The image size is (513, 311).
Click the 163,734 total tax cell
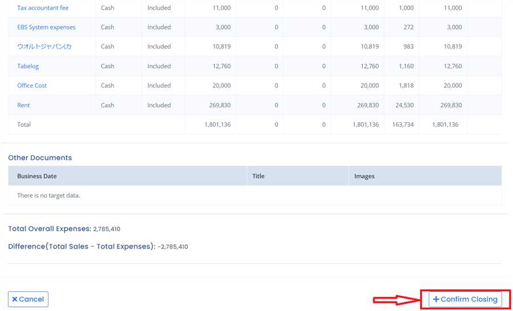403,125
